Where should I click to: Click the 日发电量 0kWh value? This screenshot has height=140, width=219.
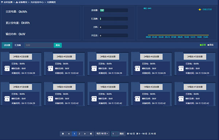coord(23,12)
